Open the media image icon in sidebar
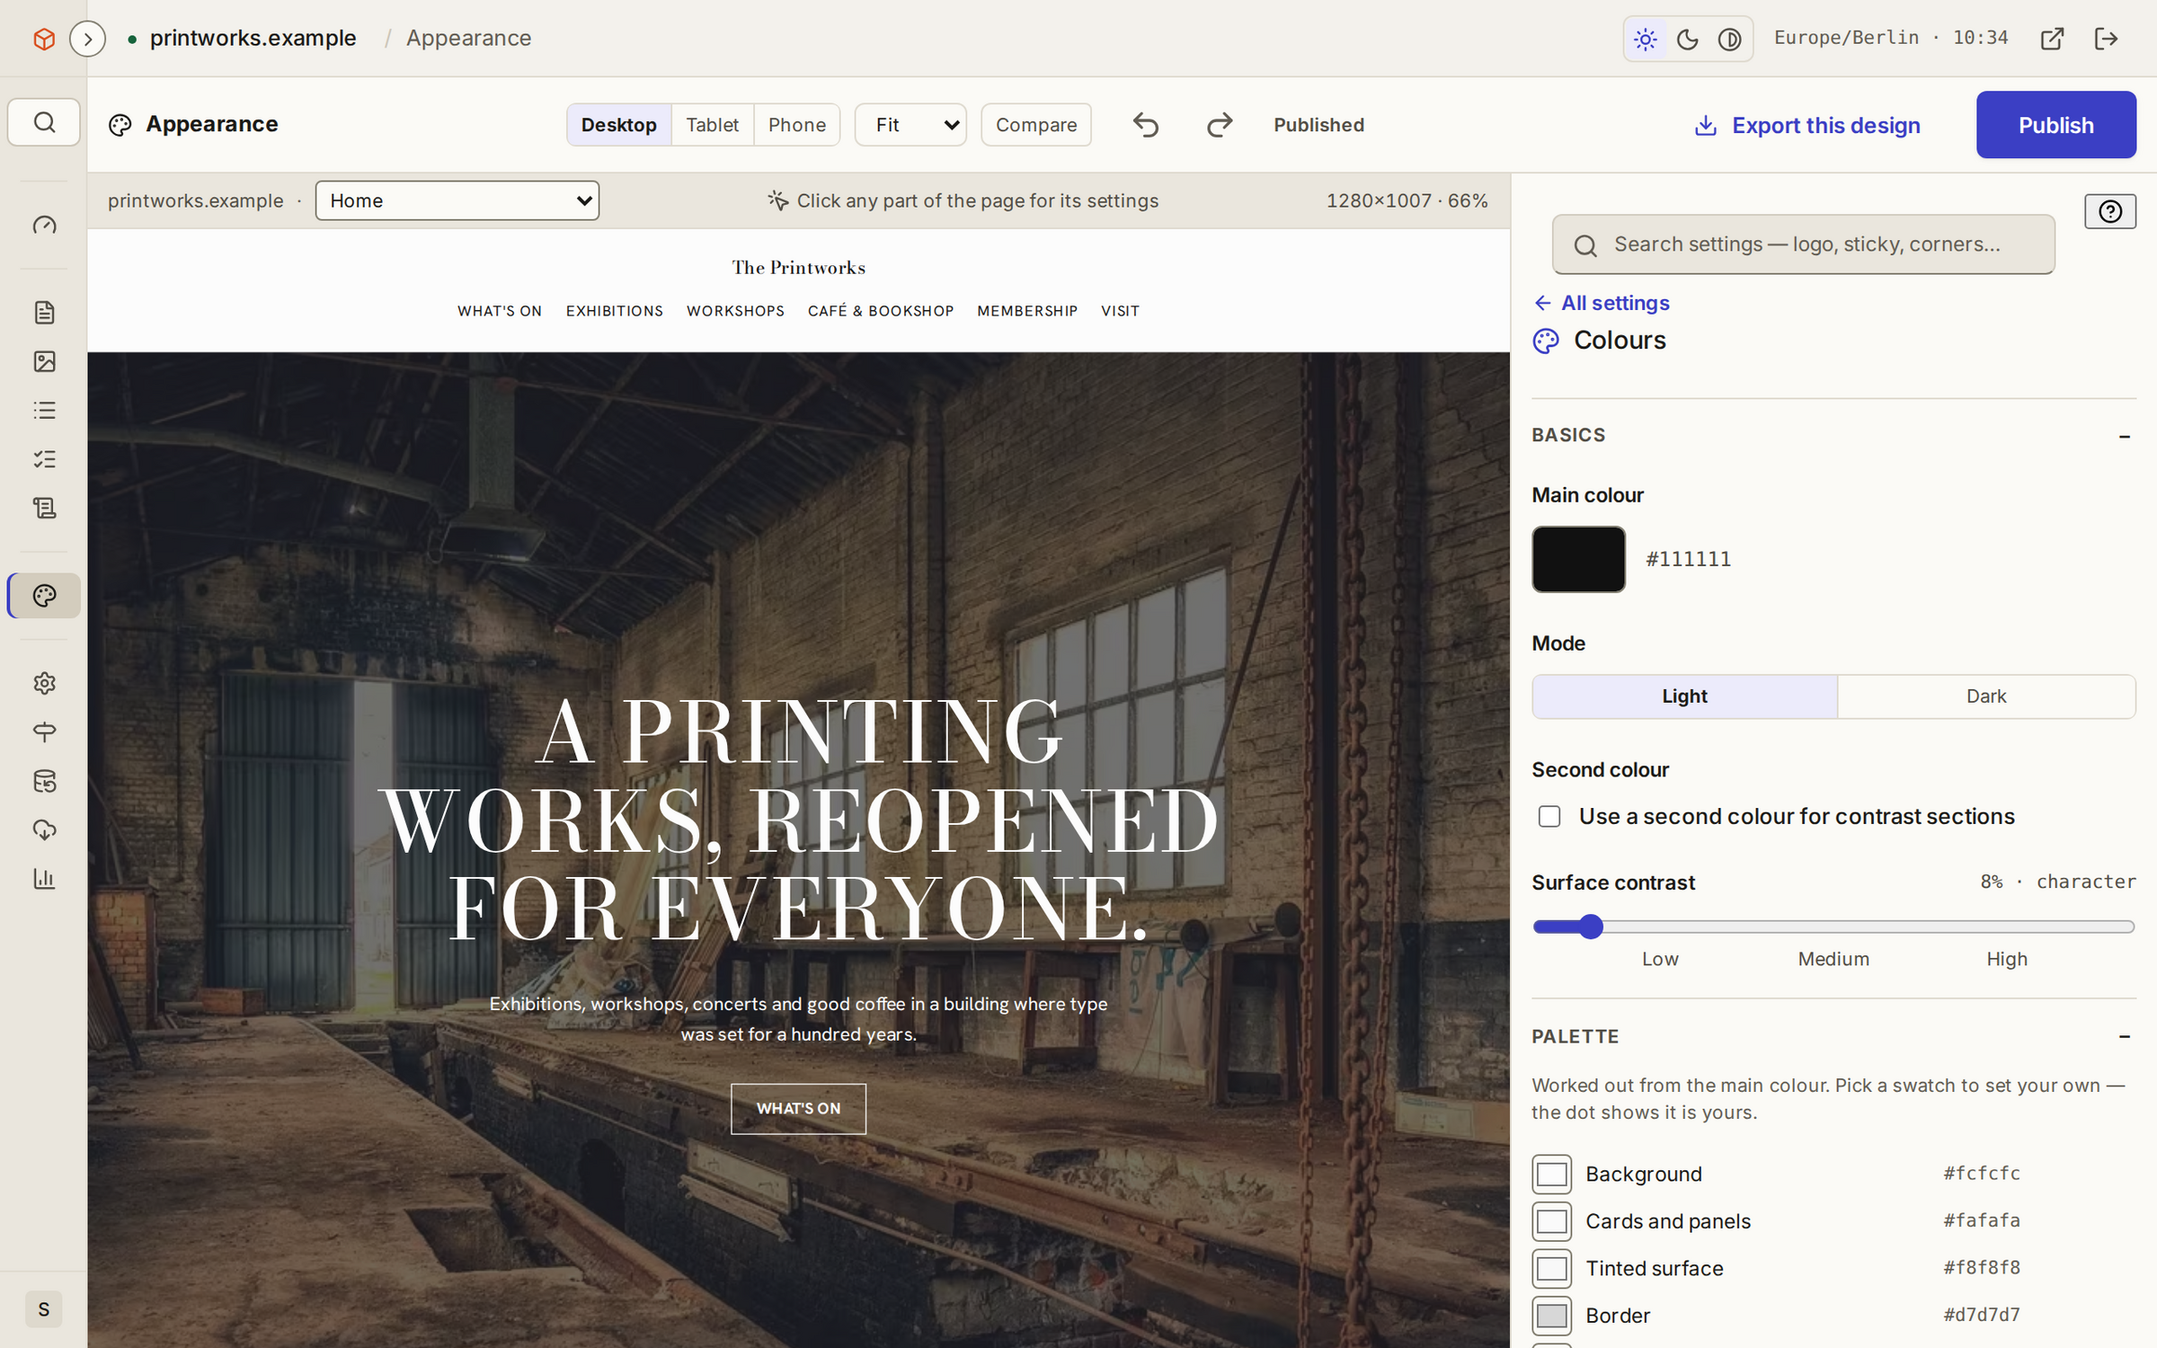Image resolution: width=2157 pixels, height=1348 pixels. tap(44, 361)
